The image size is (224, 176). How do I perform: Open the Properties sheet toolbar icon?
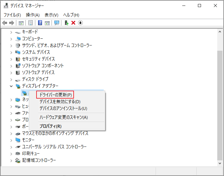pos(30,23)
